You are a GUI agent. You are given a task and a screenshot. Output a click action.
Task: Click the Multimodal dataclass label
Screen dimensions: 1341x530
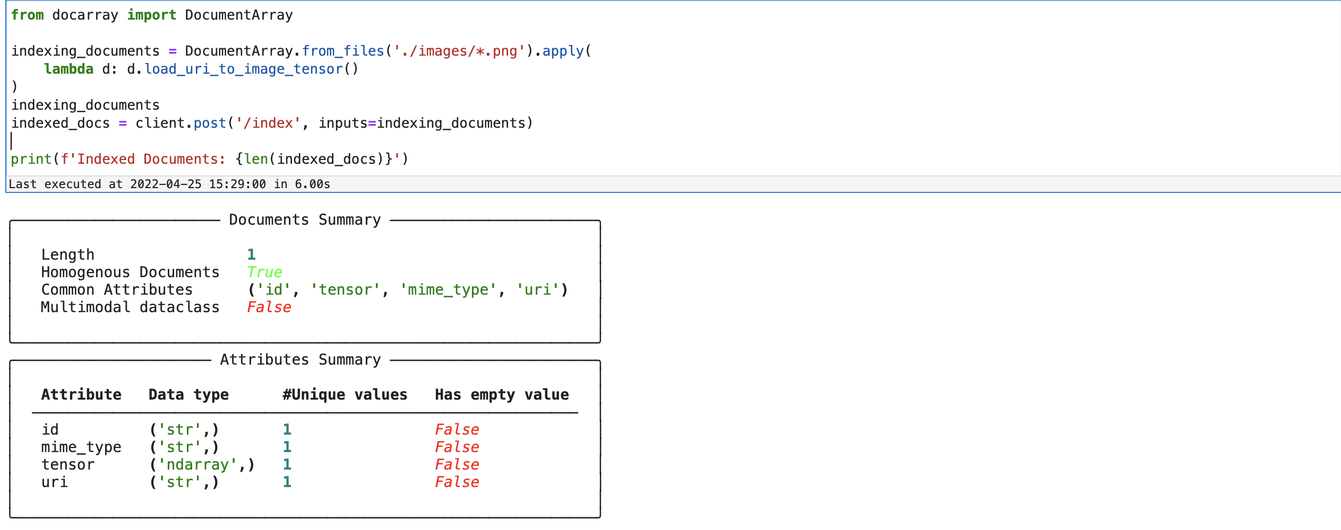click(x=130, y=307)
